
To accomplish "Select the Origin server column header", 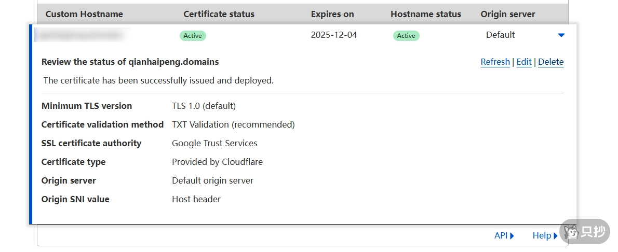I will [507, 14].
